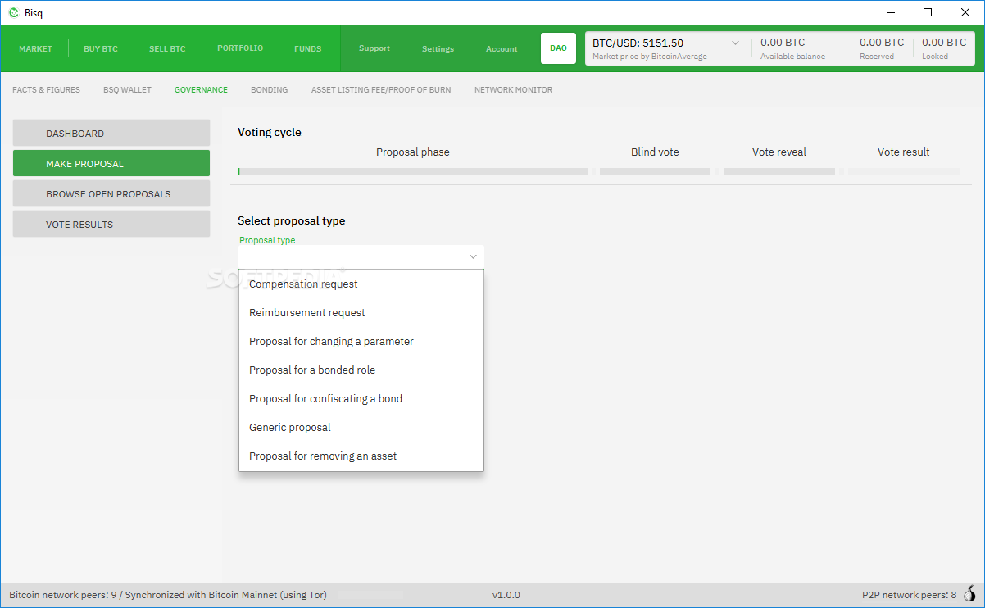Open ASSET LISTING FEE/PROOF OF BURN tab
This screenshot has width=985, height=608.
click(381, 90)
